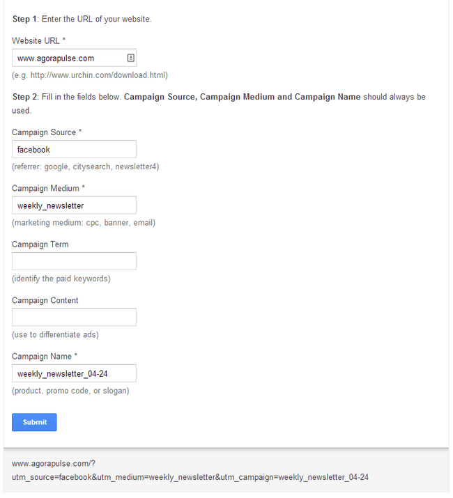Click the Website URL label
The height and width of the screenshot is (498, 453).
point(39,41)
